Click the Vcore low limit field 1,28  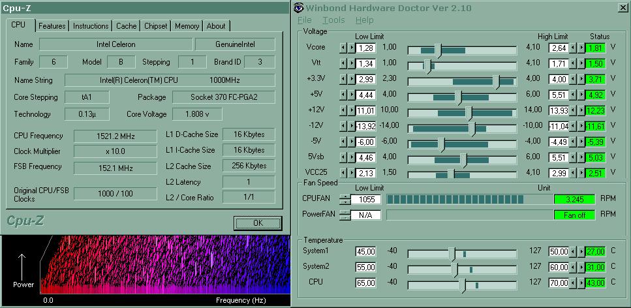tap(366, 48)
